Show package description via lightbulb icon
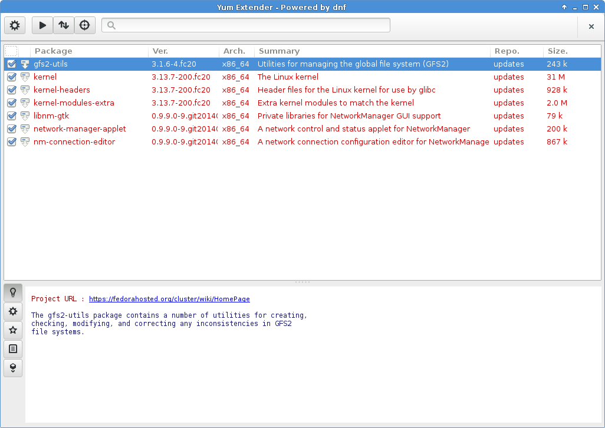The height and width of the screenshot is (428, 605). pos(13,292)
